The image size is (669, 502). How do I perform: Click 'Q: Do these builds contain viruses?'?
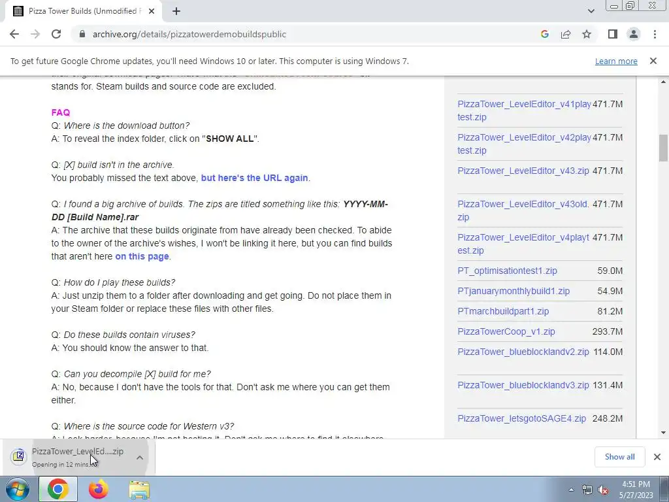123,335
